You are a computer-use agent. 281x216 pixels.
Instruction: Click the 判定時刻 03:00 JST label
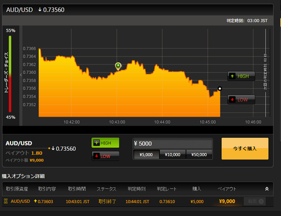point(247,21)
